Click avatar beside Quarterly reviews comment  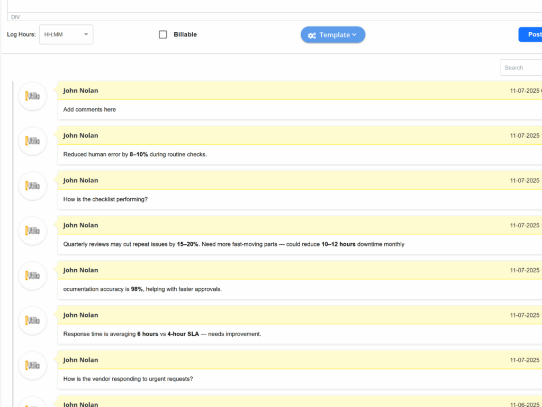pos(33,231)
